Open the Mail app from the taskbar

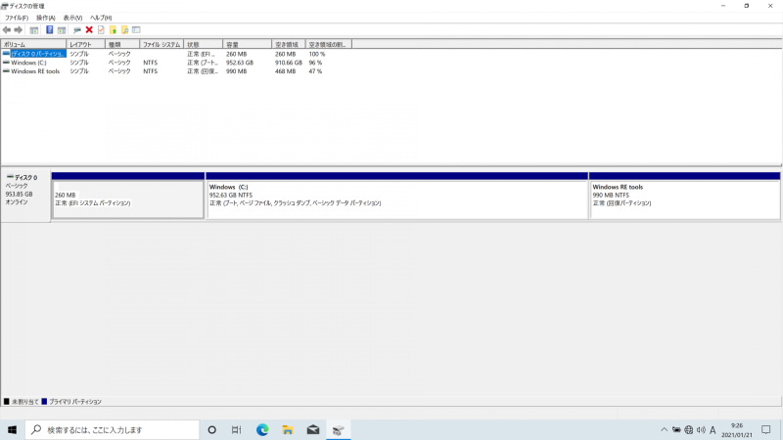(313, 429)
